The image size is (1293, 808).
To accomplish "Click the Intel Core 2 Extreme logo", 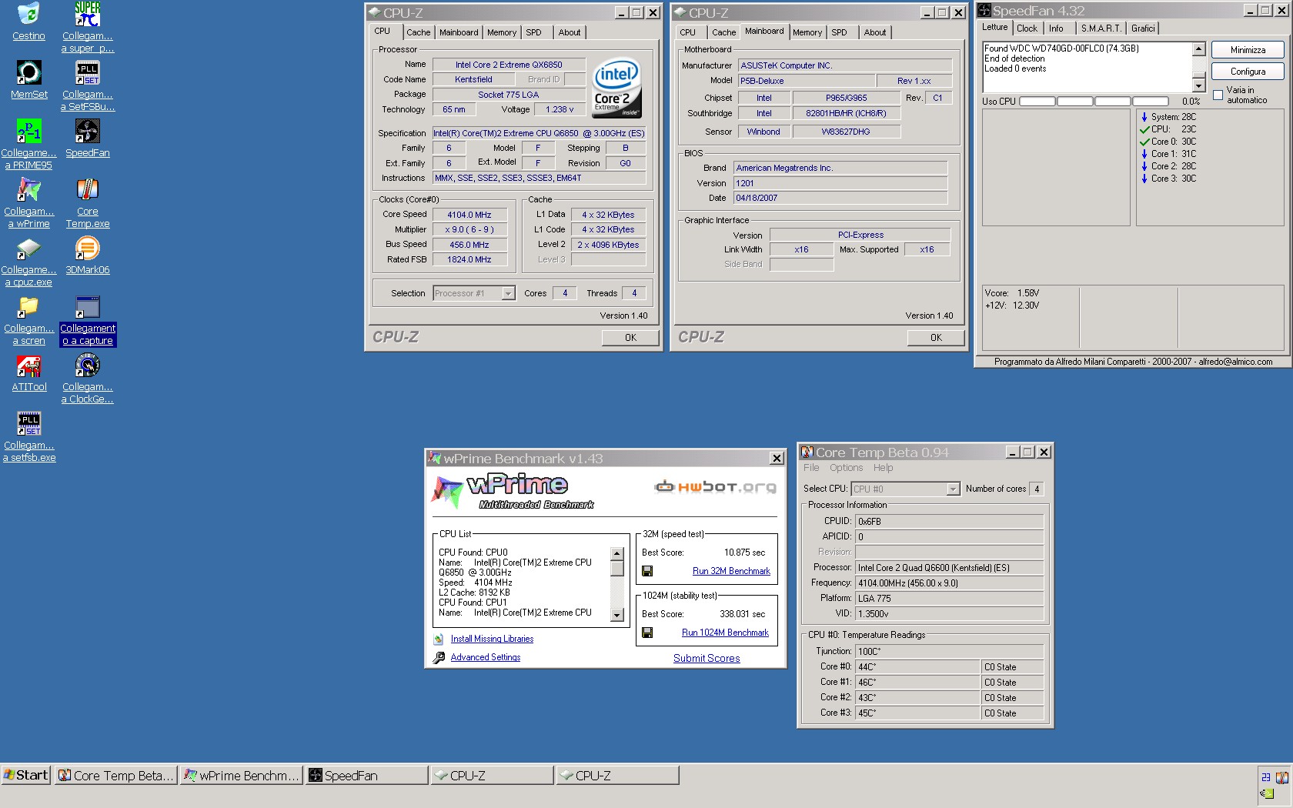I will 616,88.
